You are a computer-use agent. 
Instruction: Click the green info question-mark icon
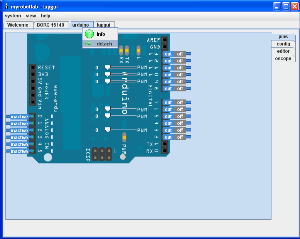pyautogui.click(x=89, y=34)
